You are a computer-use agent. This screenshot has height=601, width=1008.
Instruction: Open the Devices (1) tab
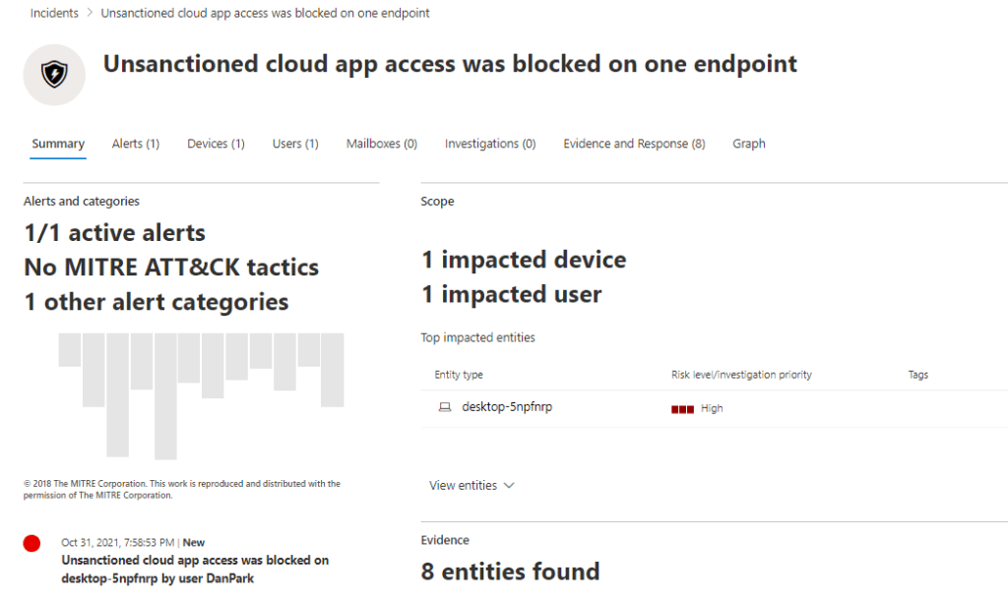(x=216, y=144)
